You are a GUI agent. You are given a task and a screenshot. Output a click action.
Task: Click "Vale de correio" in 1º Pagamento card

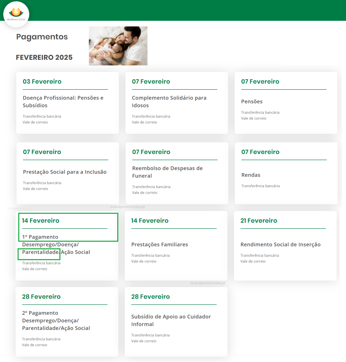tap(35, 269)
